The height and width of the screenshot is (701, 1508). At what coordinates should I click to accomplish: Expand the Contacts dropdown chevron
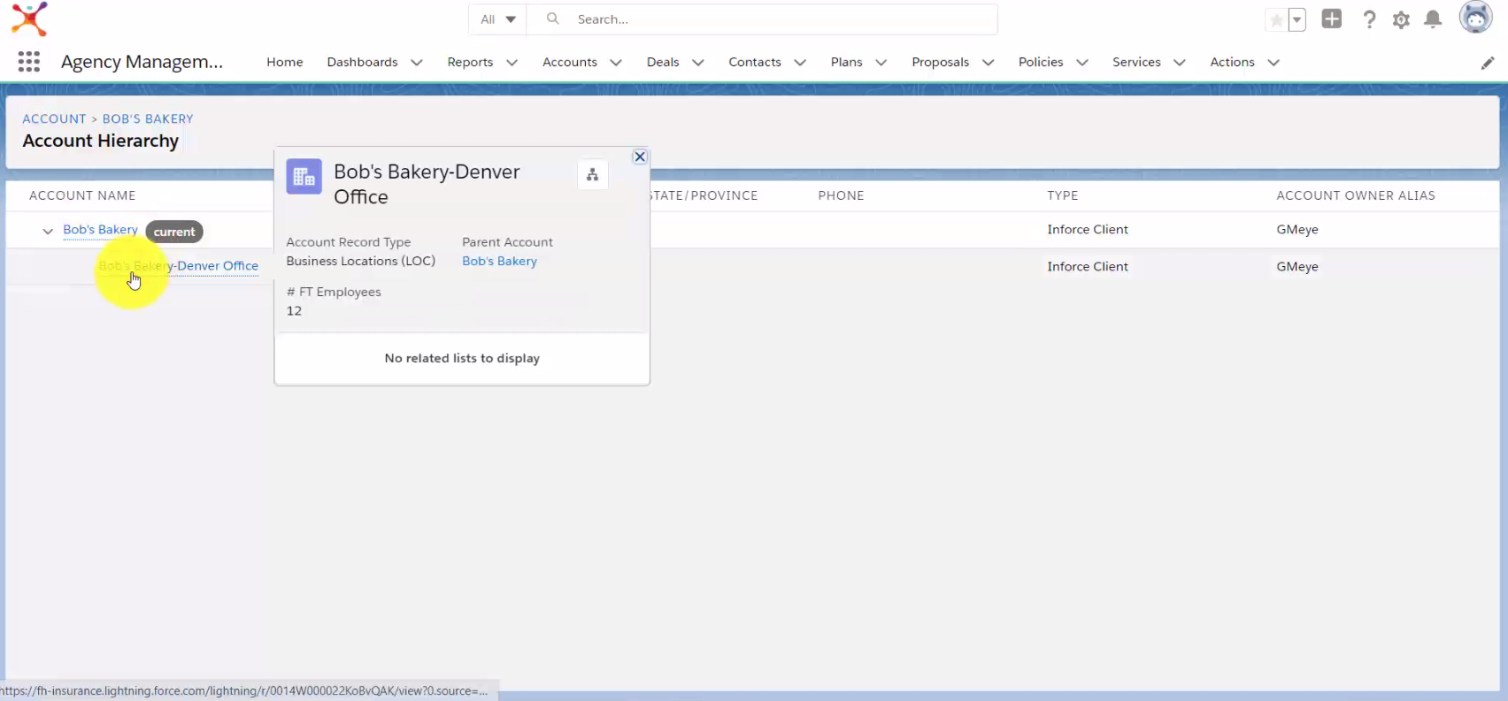(x=800, y=63)
